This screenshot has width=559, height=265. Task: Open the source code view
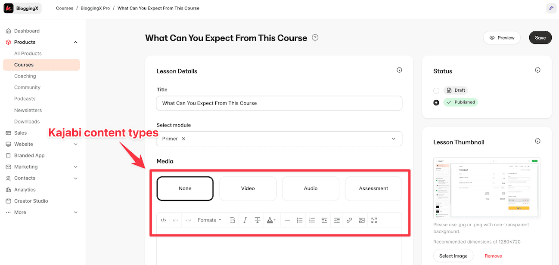coord(163,220)
